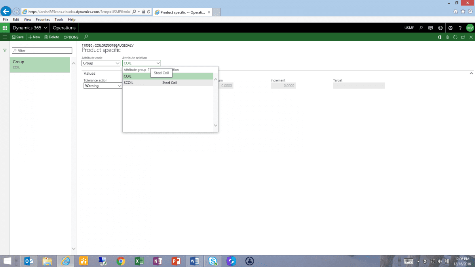This screenshot has height=267, width=475.
Task: Open the OPTIONS tab in action bar
Action: click(x=71, y=37)
